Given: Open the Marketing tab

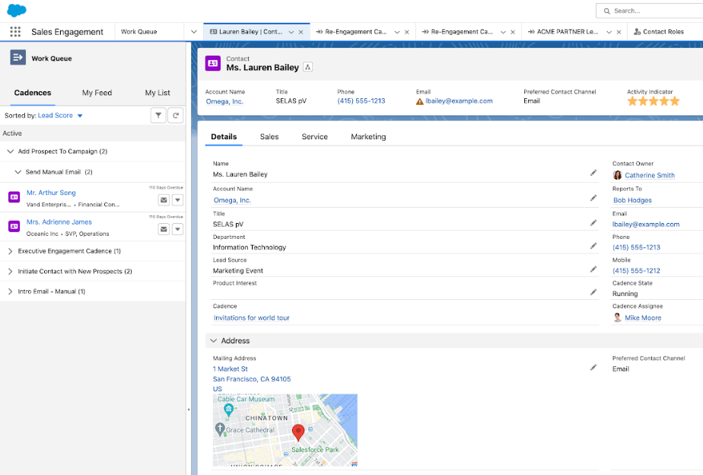Looking at the screenshot, I should tap(368, 137).
